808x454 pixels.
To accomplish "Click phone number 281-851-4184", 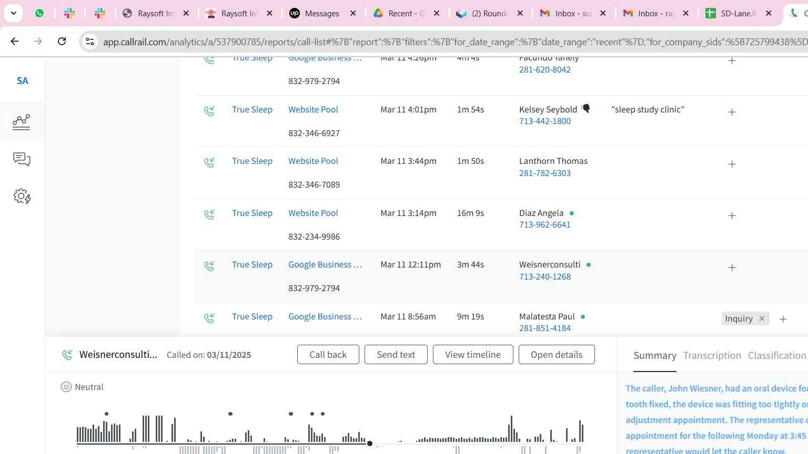I will (544, 328).
